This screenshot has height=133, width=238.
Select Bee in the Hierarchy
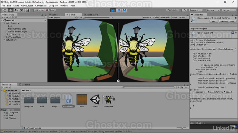[x=10, y=26]
